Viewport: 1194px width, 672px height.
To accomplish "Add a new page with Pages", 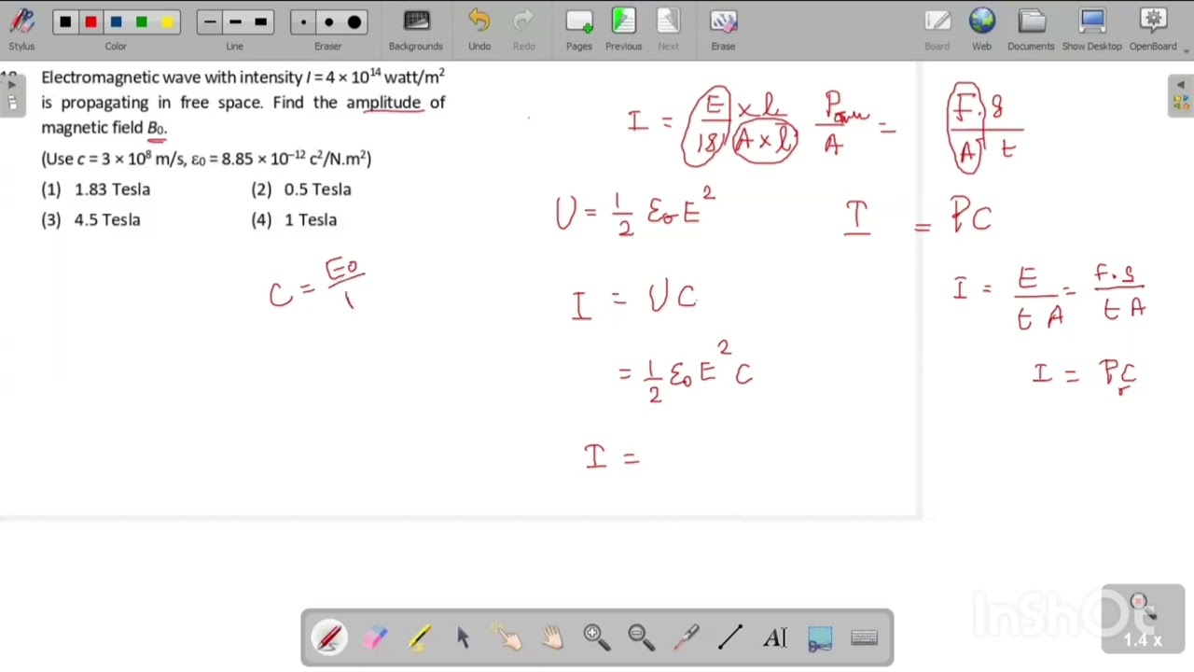I will [x=579, y=29].
